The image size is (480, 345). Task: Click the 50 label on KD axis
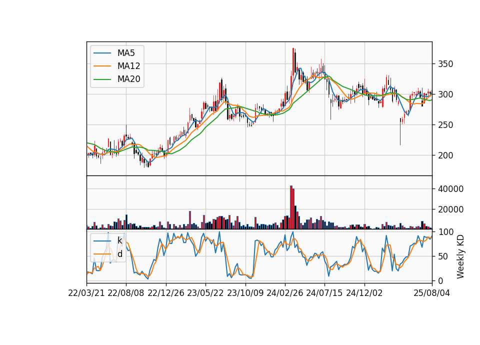pos(443,256)
